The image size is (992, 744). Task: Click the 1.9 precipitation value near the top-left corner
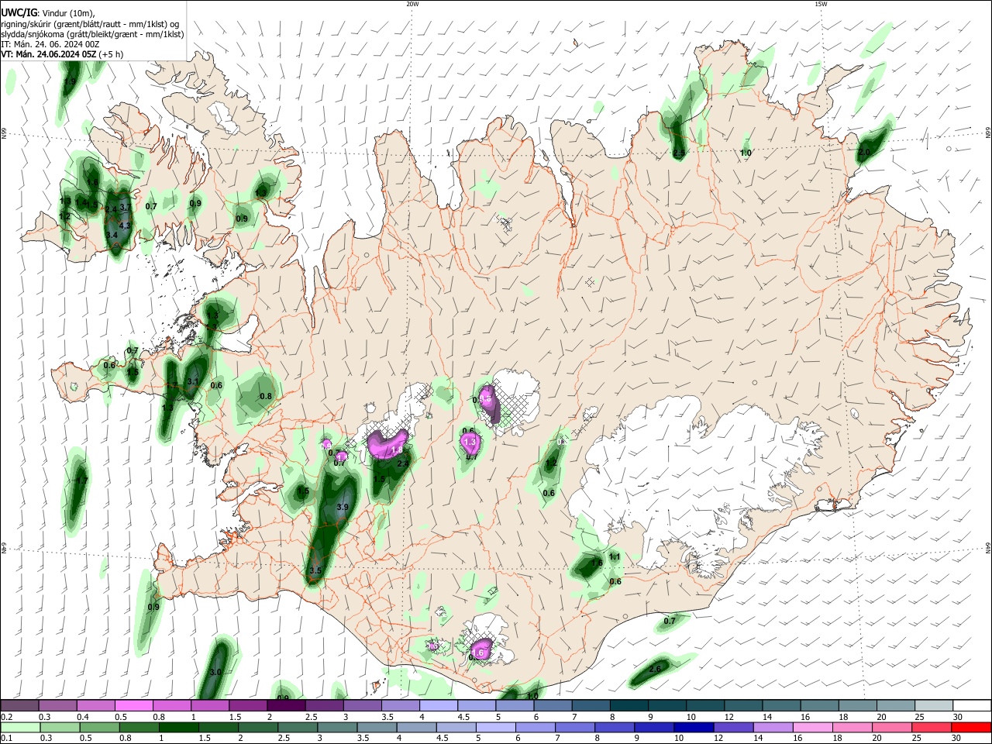(x=70, y=81)
